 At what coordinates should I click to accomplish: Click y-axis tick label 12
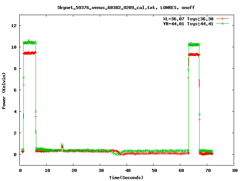click(x=14, y=26)
